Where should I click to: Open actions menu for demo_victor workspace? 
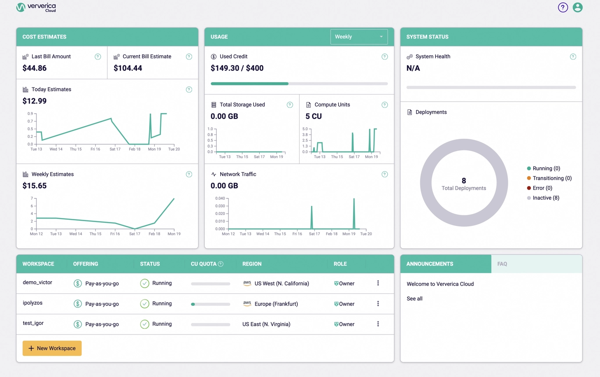378,283
